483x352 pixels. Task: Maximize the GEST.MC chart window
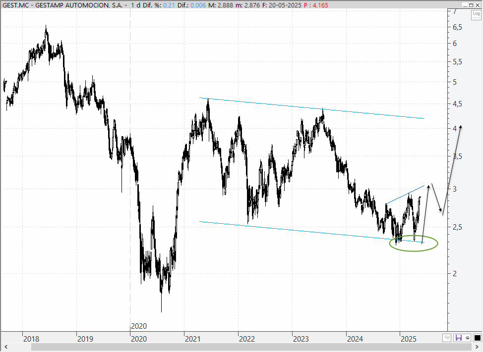click(471, 5)
